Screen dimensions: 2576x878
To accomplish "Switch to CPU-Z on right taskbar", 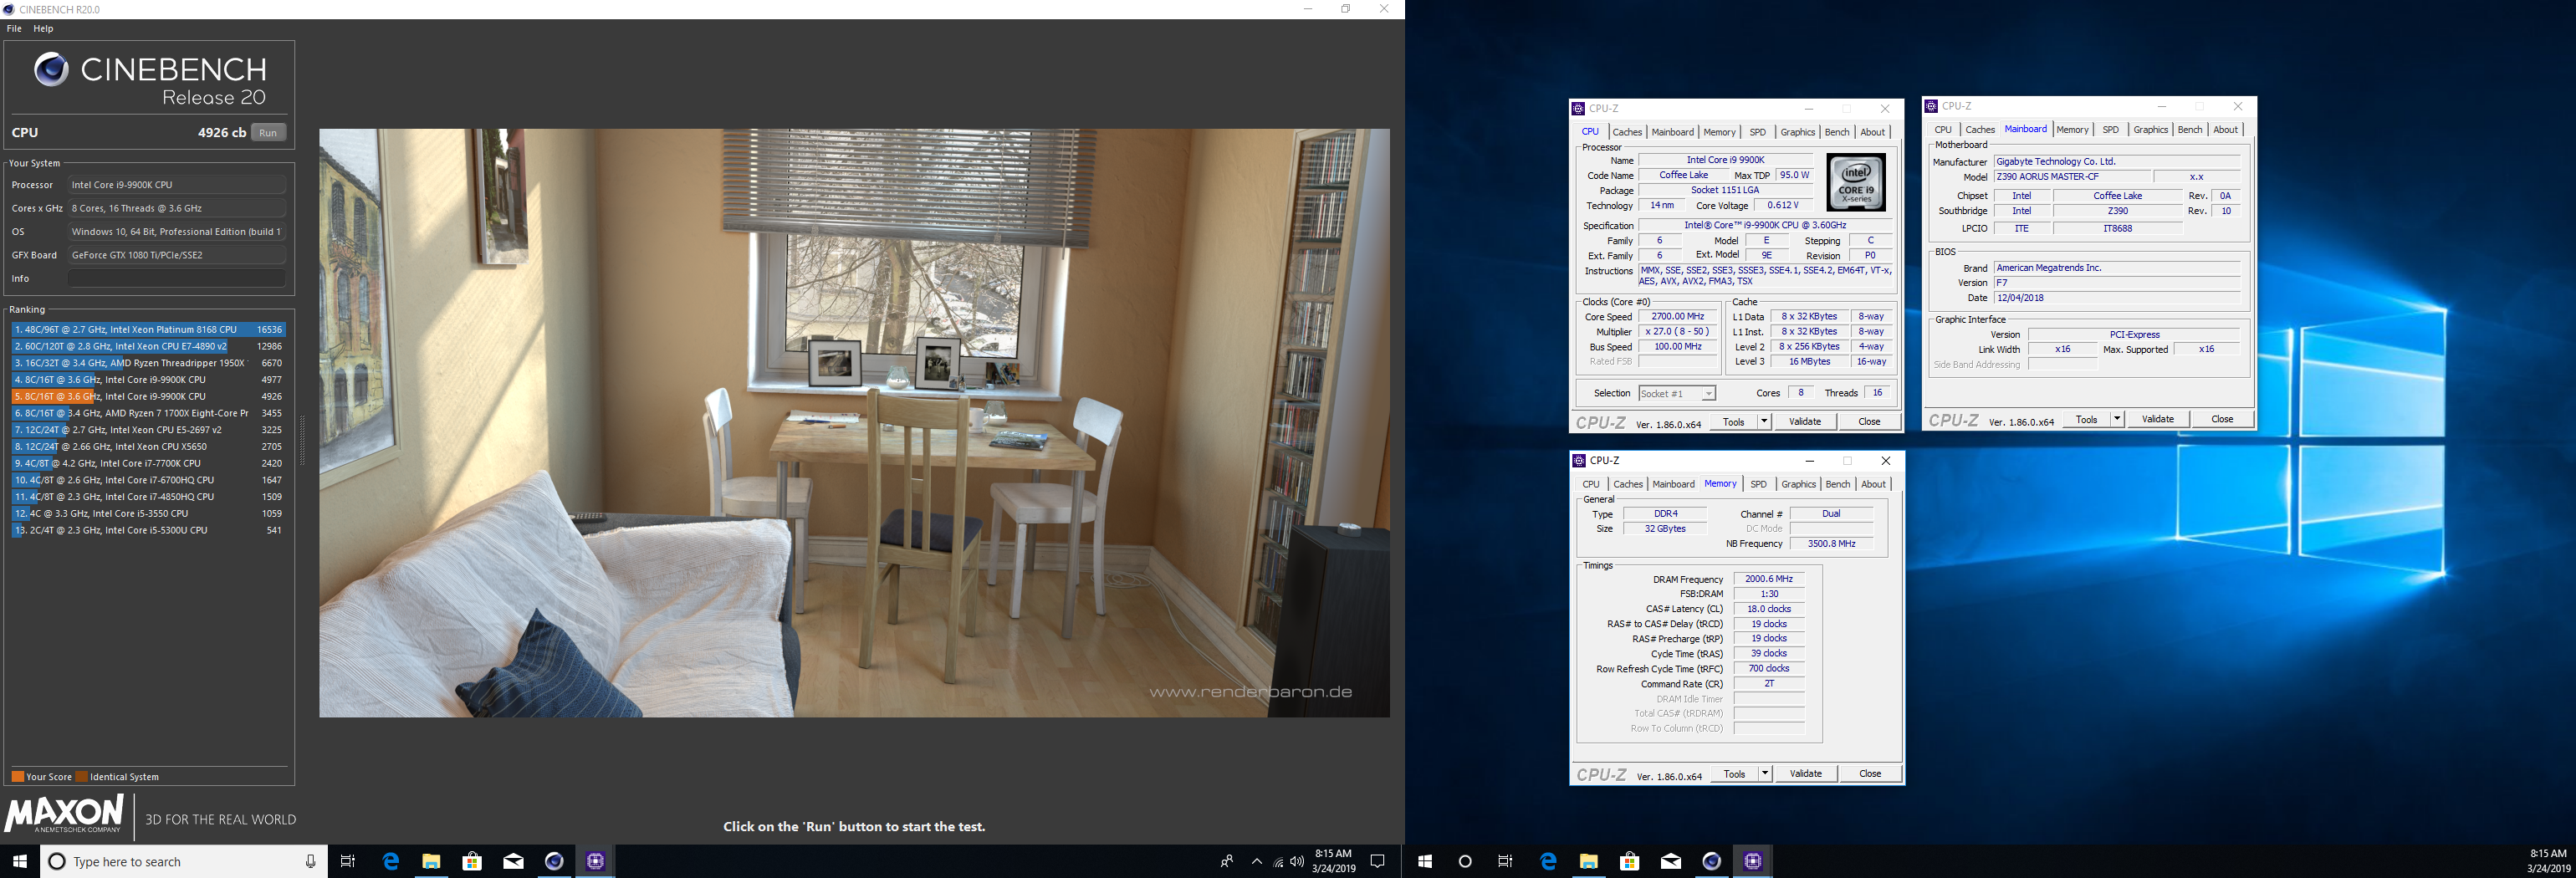I will pos(1752,861).
